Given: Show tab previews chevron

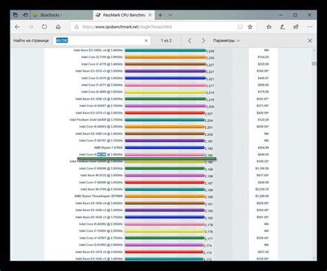Looking at the screenshot, I should (x=170, y=15).
